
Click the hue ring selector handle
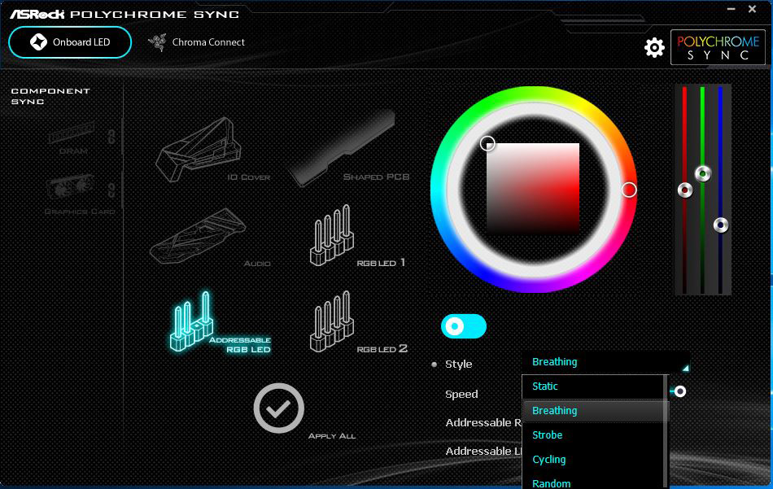(x=628, y=190)
